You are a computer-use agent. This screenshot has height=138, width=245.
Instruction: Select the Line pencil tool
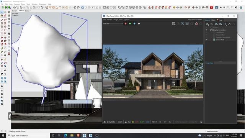point(2,20)
